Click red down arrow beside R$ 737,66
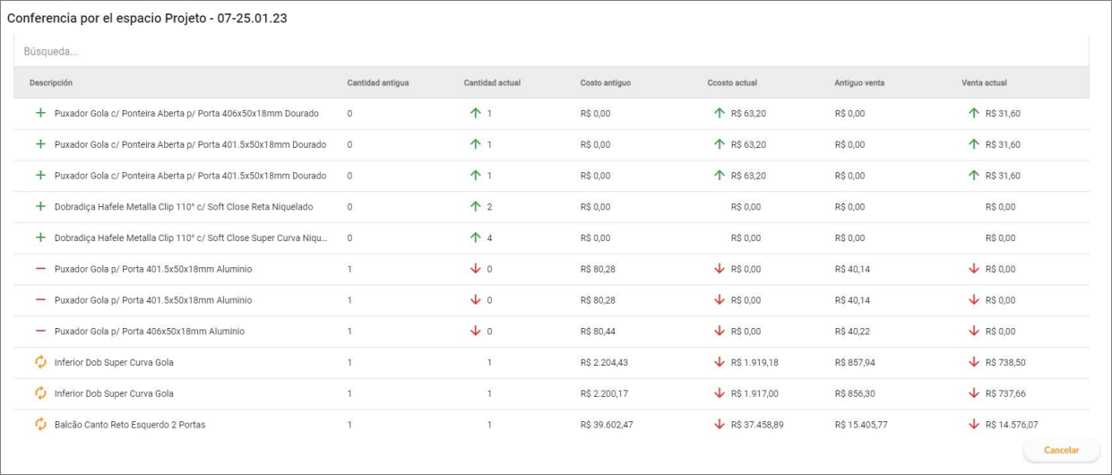The height and width of the screenshot is (475, 1112). coord(974,393)
